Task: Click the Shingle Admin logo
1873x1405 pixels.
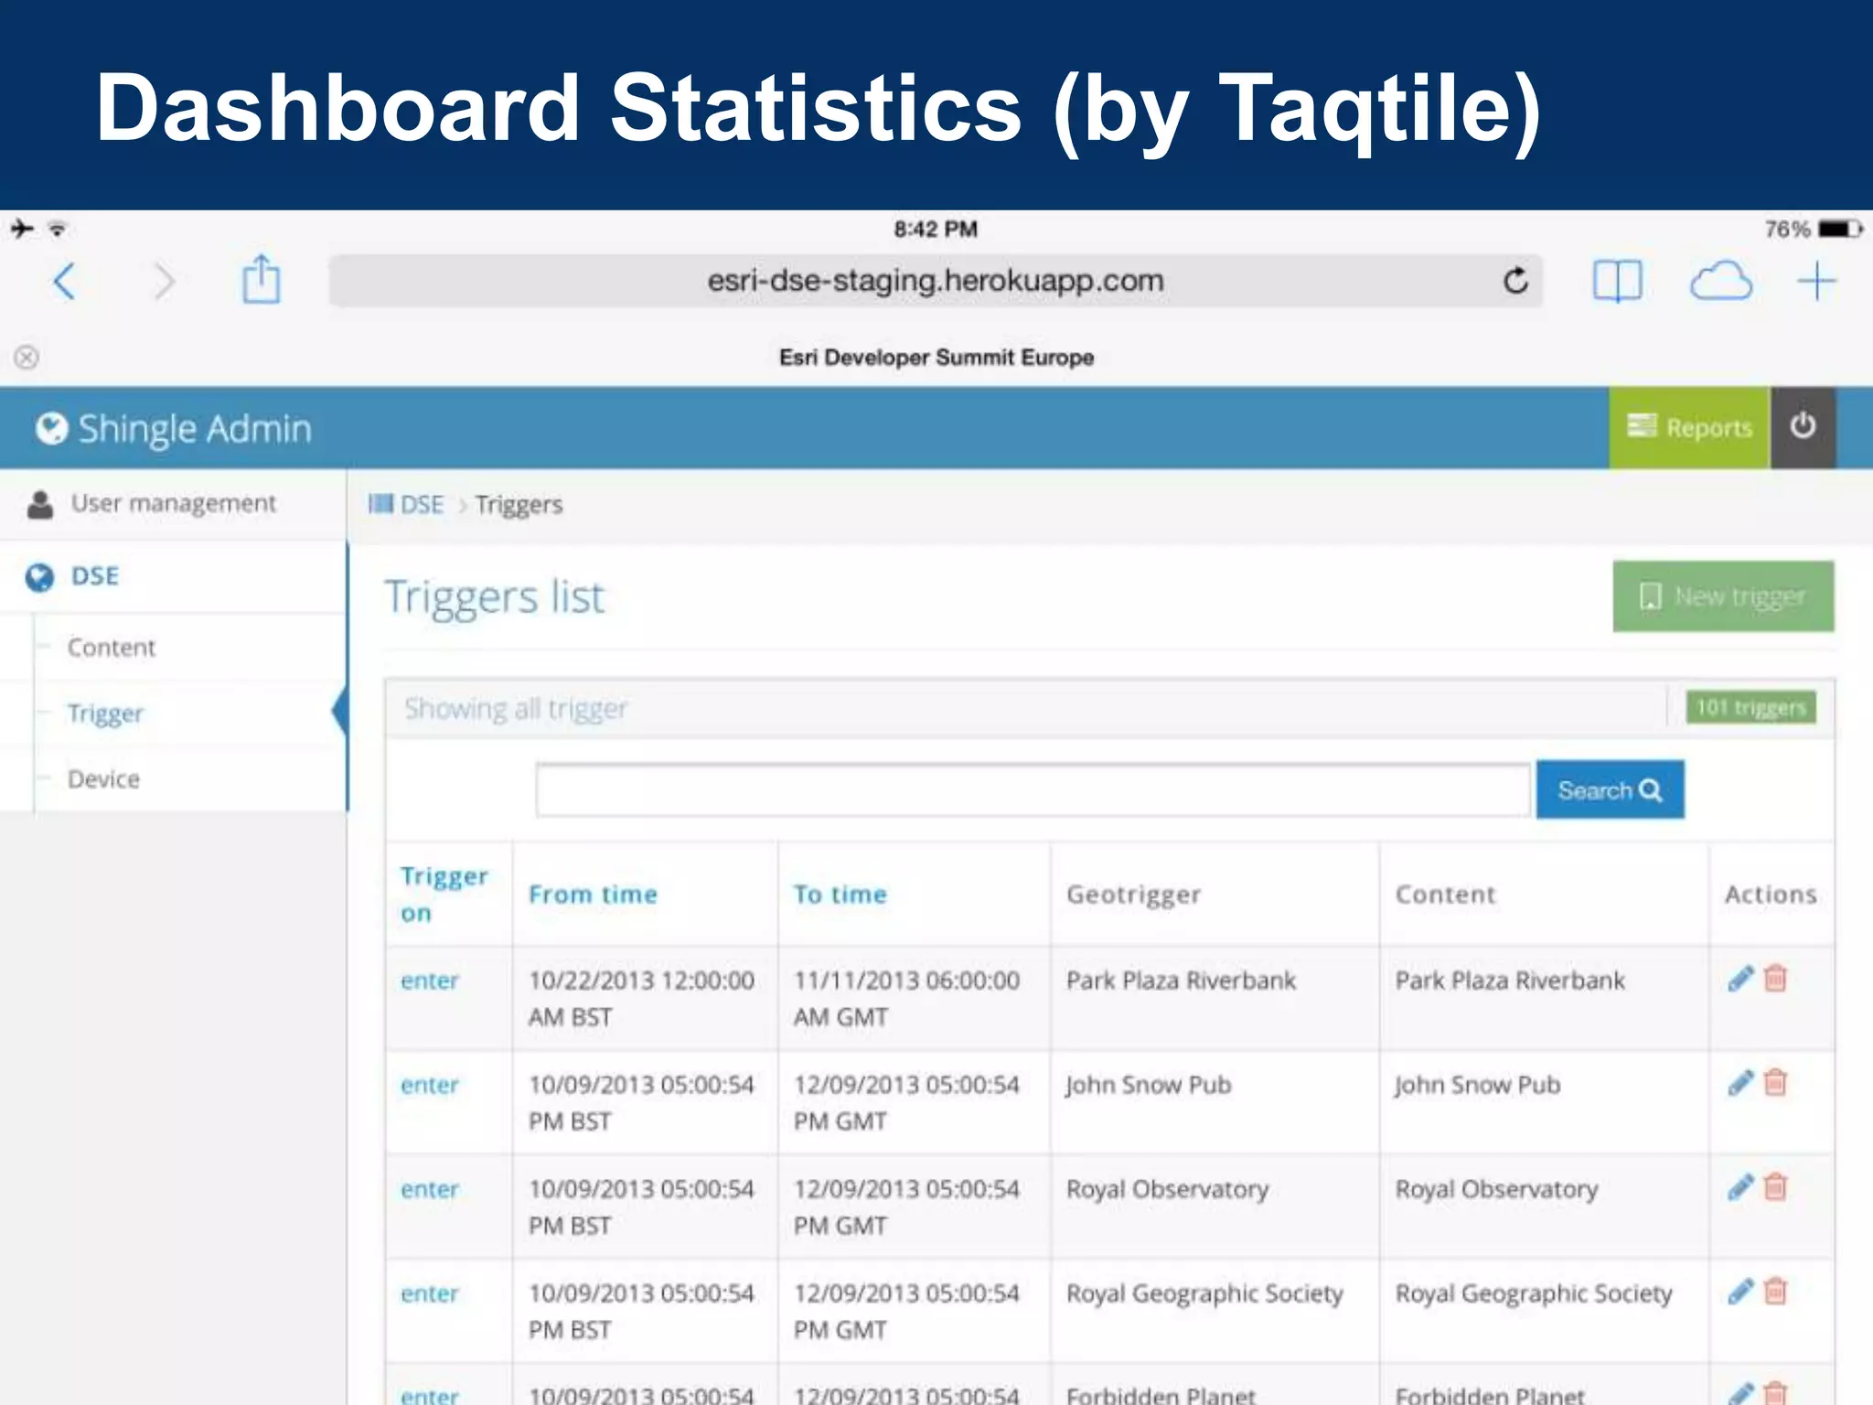Action: pyautogui.click(x=173, y=428)
